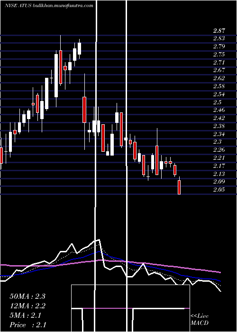This screenshot has height=332, width=237.
Task: Click the 2.79 price axis label
Action: pyautogui.click(x=219, y=46)
